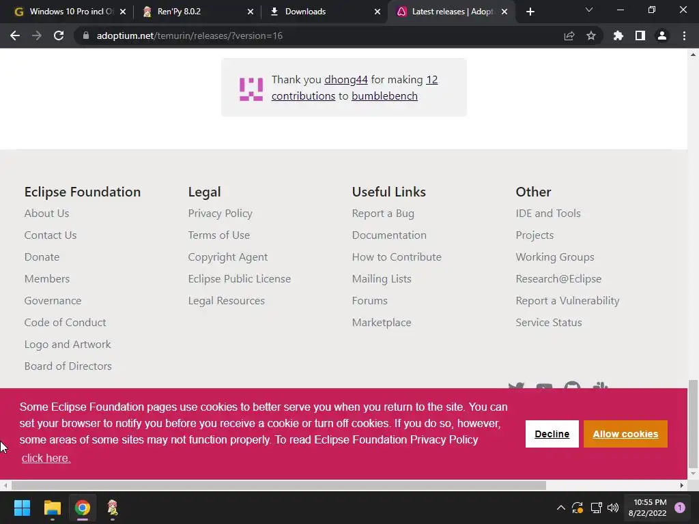Open the share page icon in address bar

coord(569,35)
